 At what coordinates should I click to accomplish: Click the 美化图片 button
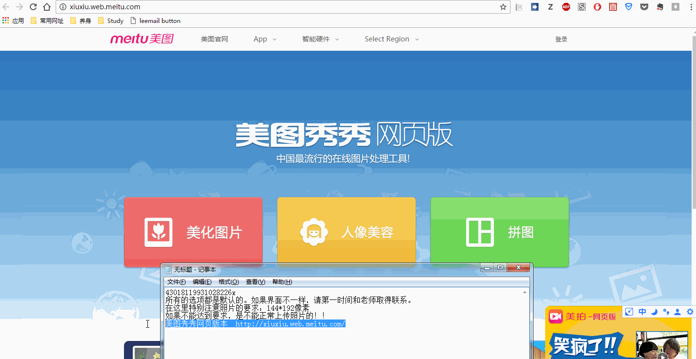tap(193, 232)
